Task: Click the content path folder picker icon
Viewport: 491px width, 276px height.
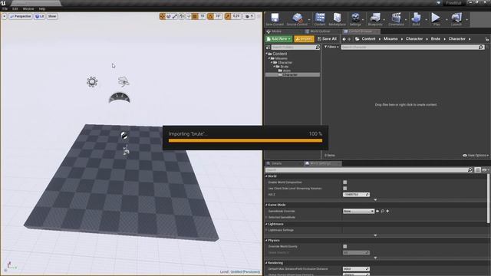Action: click(x=357, y=39)
